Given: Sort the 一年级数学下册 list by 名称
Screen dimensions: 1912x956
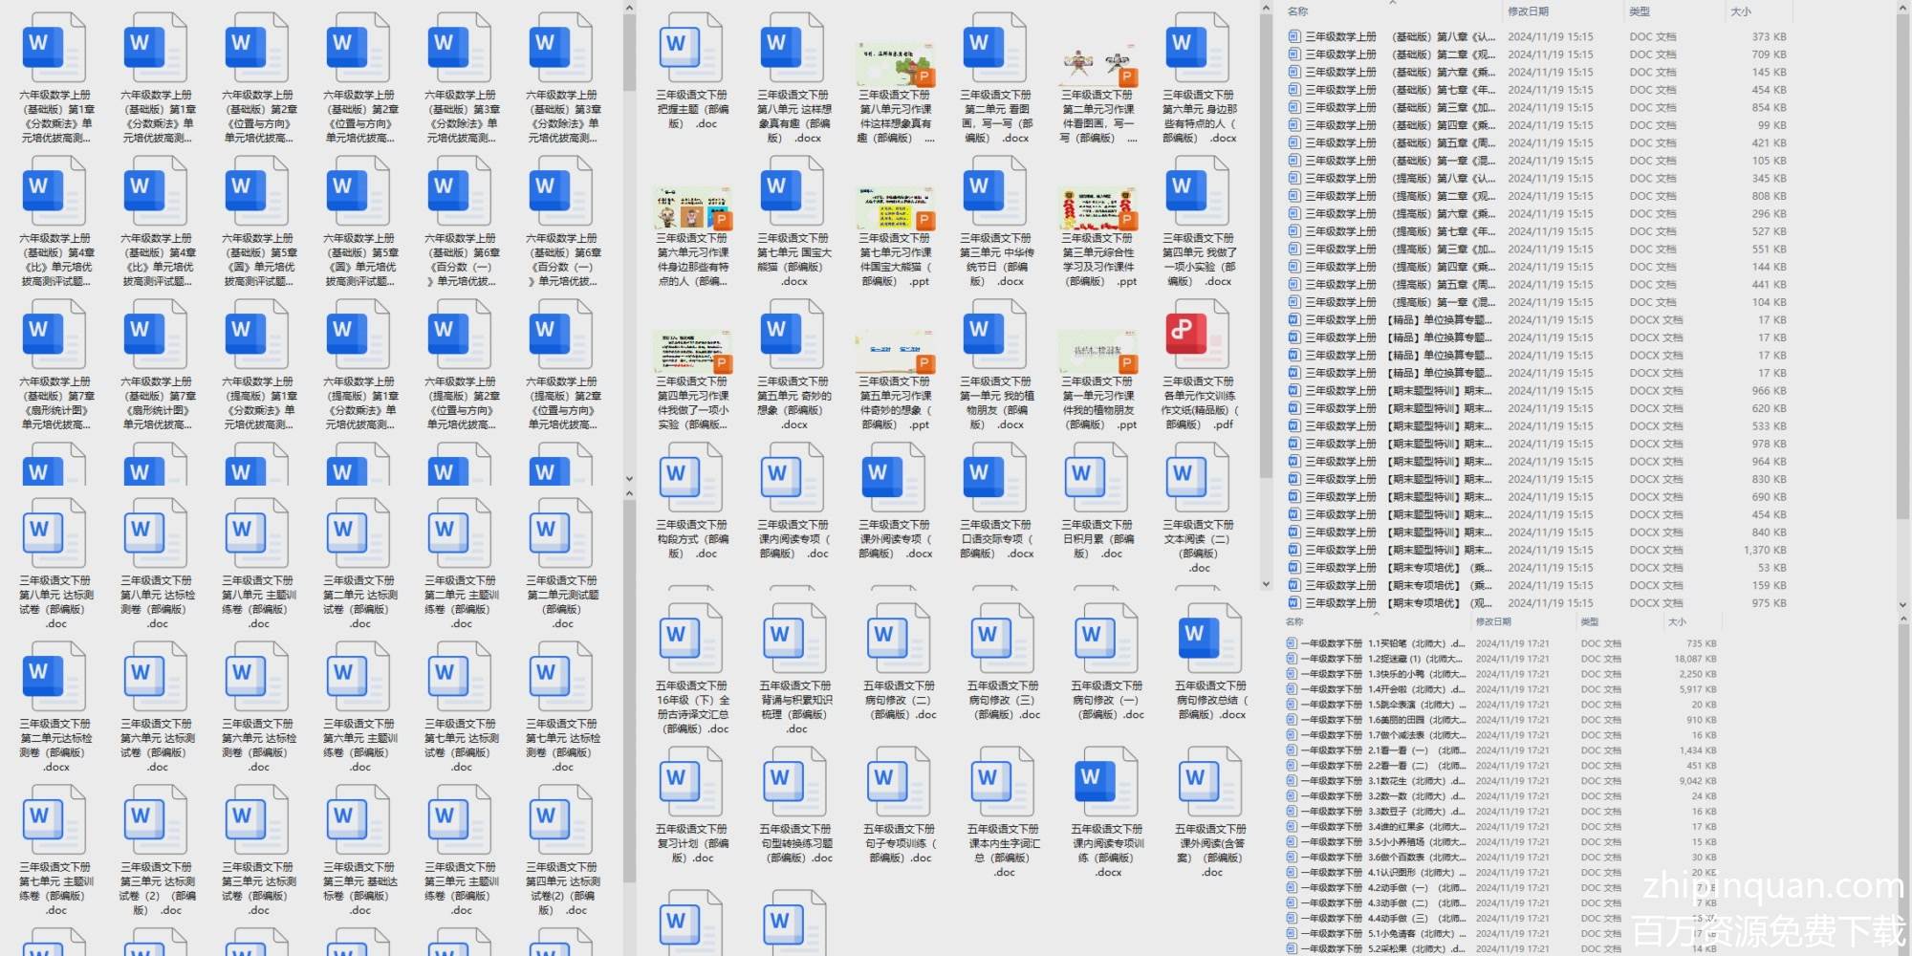Looking at the screenshot, I should [1294, 622].
